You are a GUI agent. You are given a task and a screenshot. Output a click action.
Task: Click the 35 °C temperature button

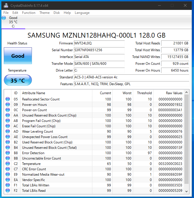tap(18, 80)
